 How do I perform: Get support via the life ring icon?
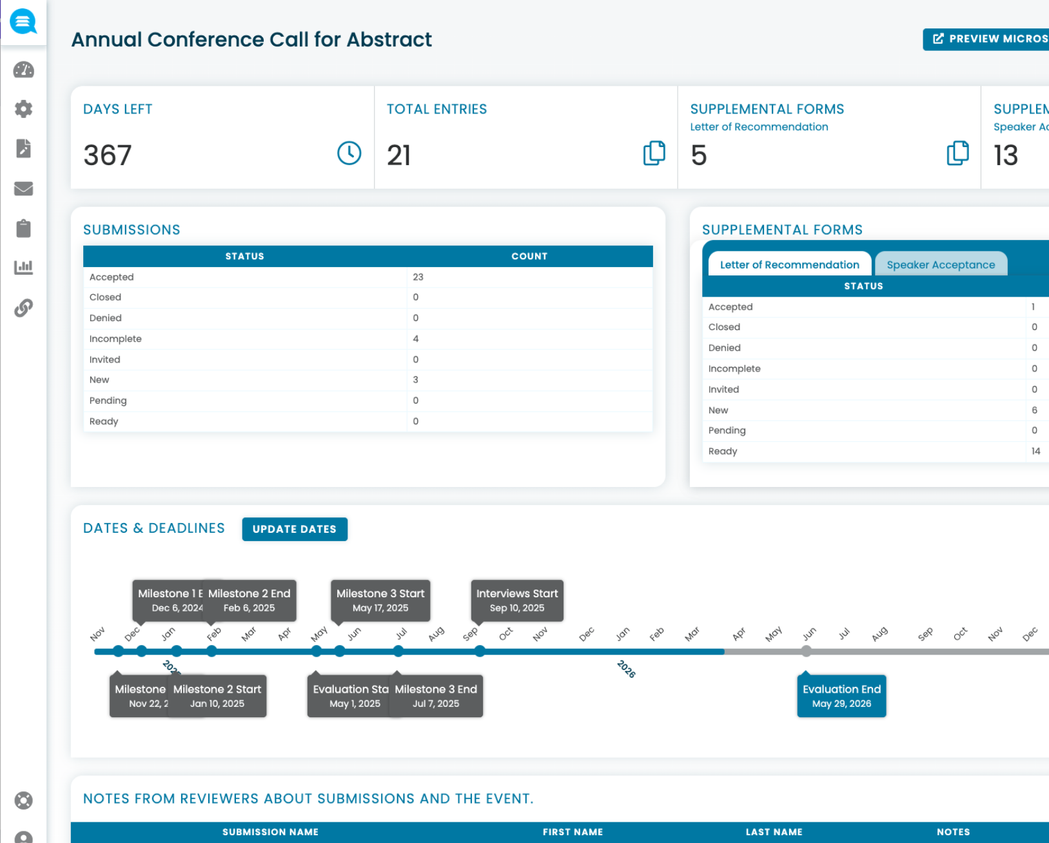pos(23,800)
